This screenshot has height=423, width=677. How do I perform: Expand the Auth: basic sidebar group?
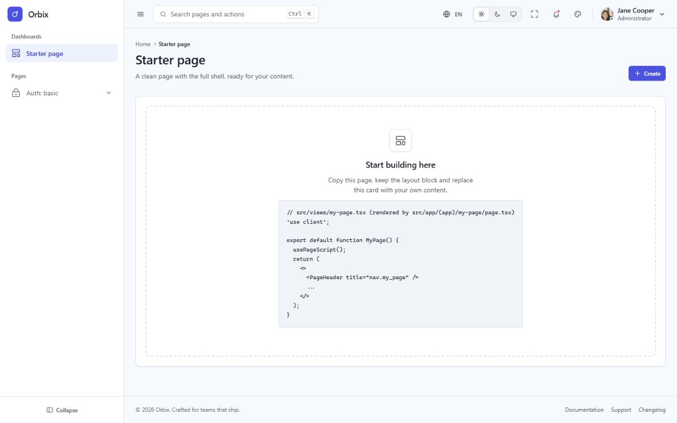tap(62, 93)
